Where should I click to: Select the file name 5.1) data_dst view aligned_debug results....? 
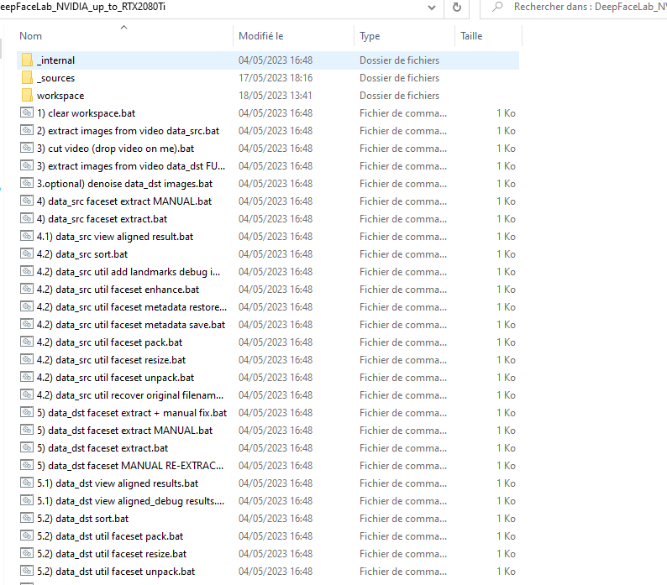(x=130, y=501)
